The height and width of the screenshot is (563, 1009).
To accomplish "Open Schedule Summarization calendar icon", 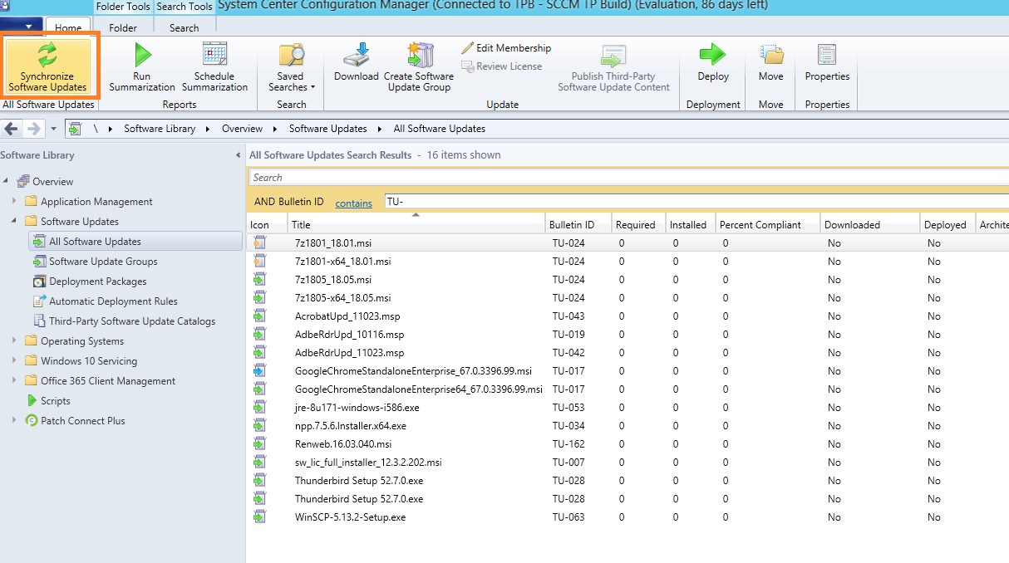I will 214,55.
